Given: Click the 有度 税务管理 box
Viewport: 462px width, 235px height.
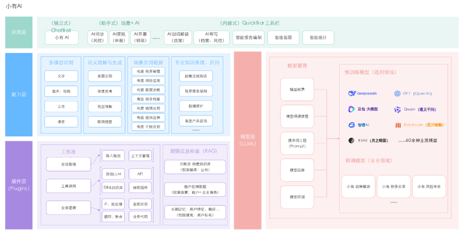Looking at the screenshot, I should click(x=148, y=71).
